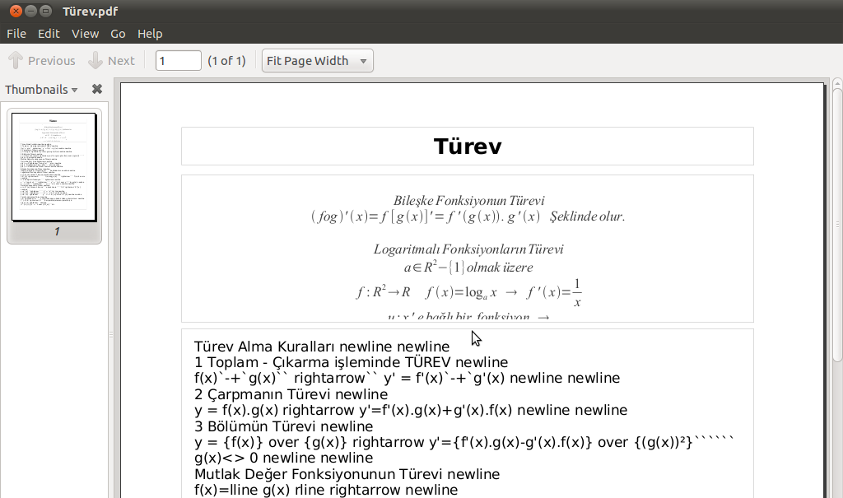This screenshot has height=498, width=843.
Task: Click the Previous page up-arrow icon
Action: click(16, 61)
